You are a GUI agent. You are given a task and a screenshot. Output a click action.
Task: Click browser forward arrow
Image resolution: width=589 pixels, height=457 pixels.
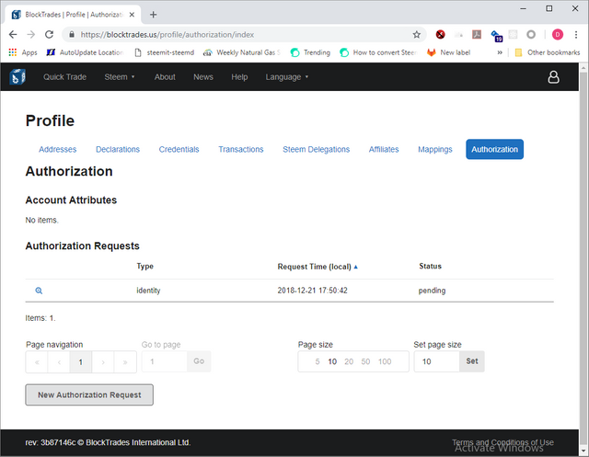(x=30, y=35)
